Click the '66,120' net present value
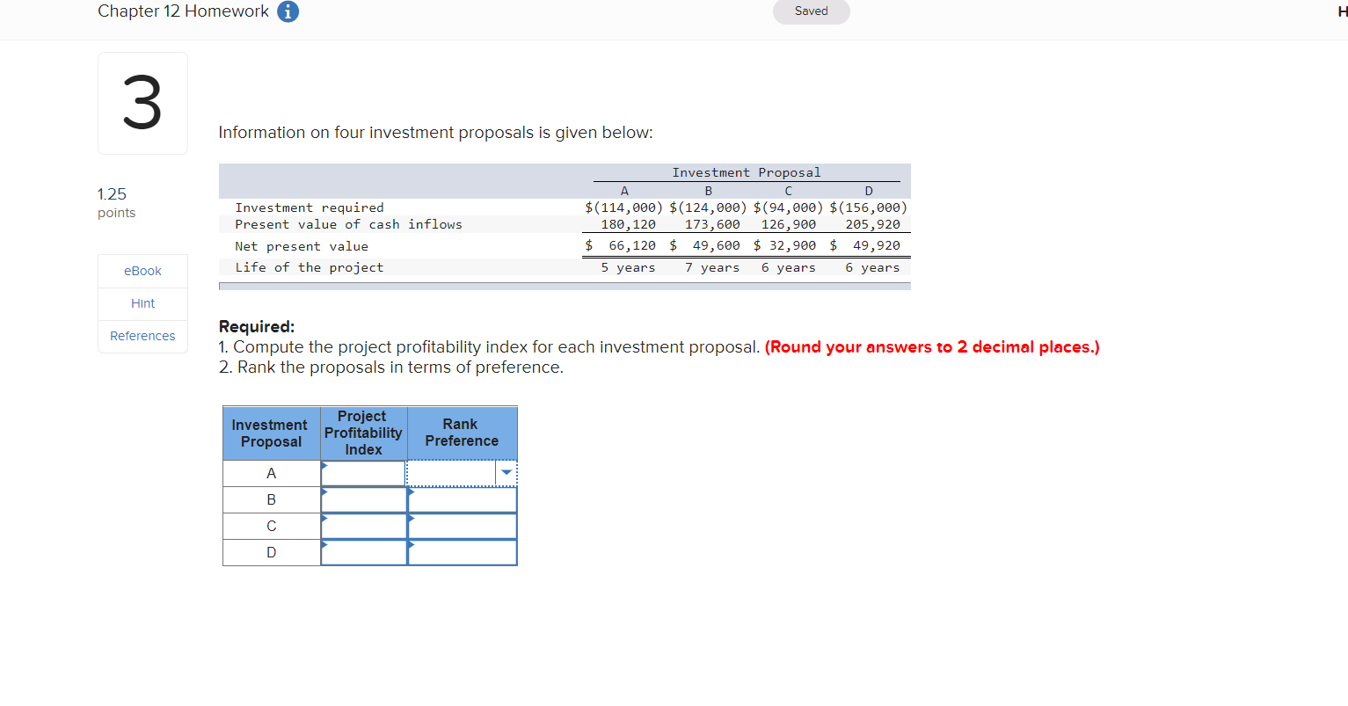The width and height of the screenshot is (1348, 706). pyautogui.click(x=632, y=245)
